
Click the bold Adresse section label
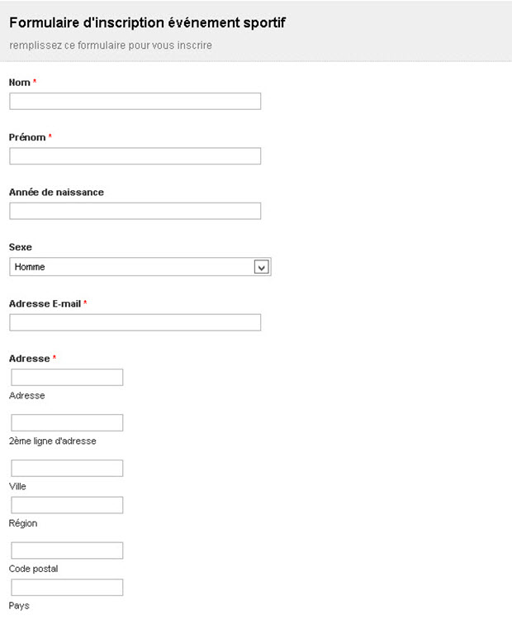coord(30,359)
